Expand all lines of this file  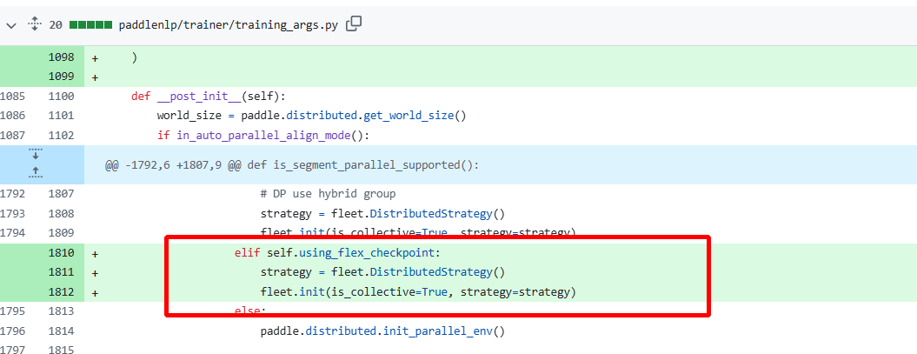click(36, 25)
